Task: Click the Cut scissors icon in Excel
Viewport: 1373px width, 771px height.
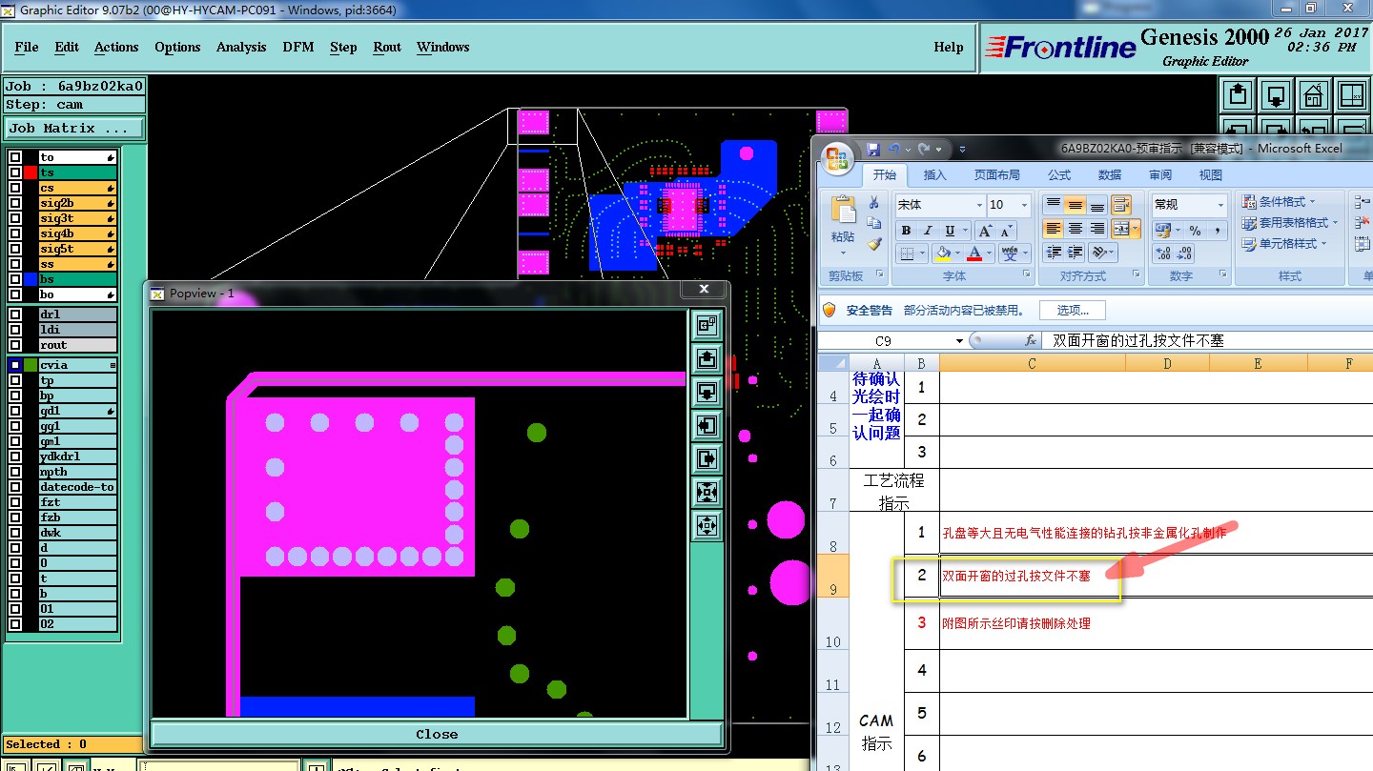Action: coord(873,203)
